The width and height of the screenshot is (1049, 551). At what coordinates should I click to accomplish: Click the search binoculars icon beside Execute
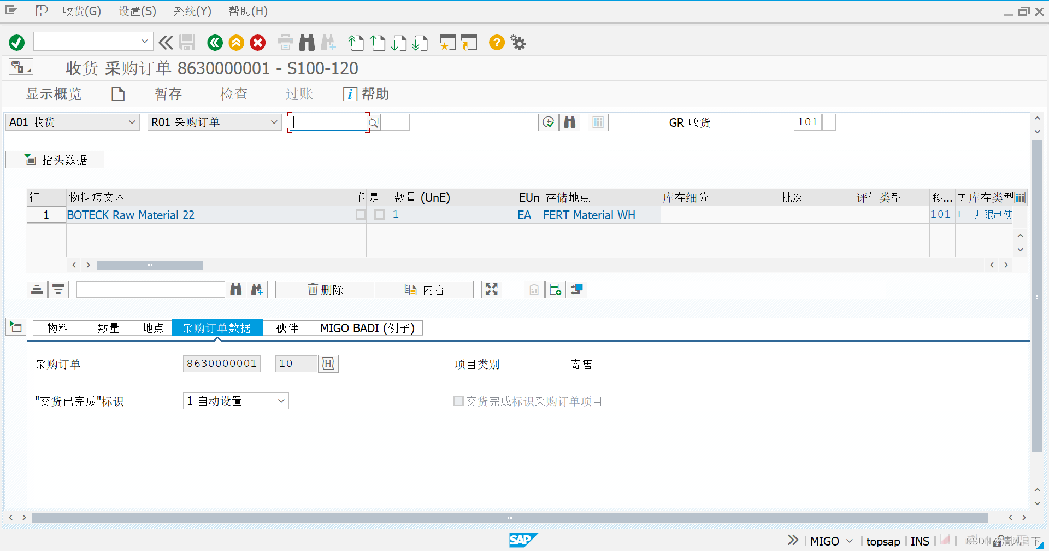click(x=570, y=122)
